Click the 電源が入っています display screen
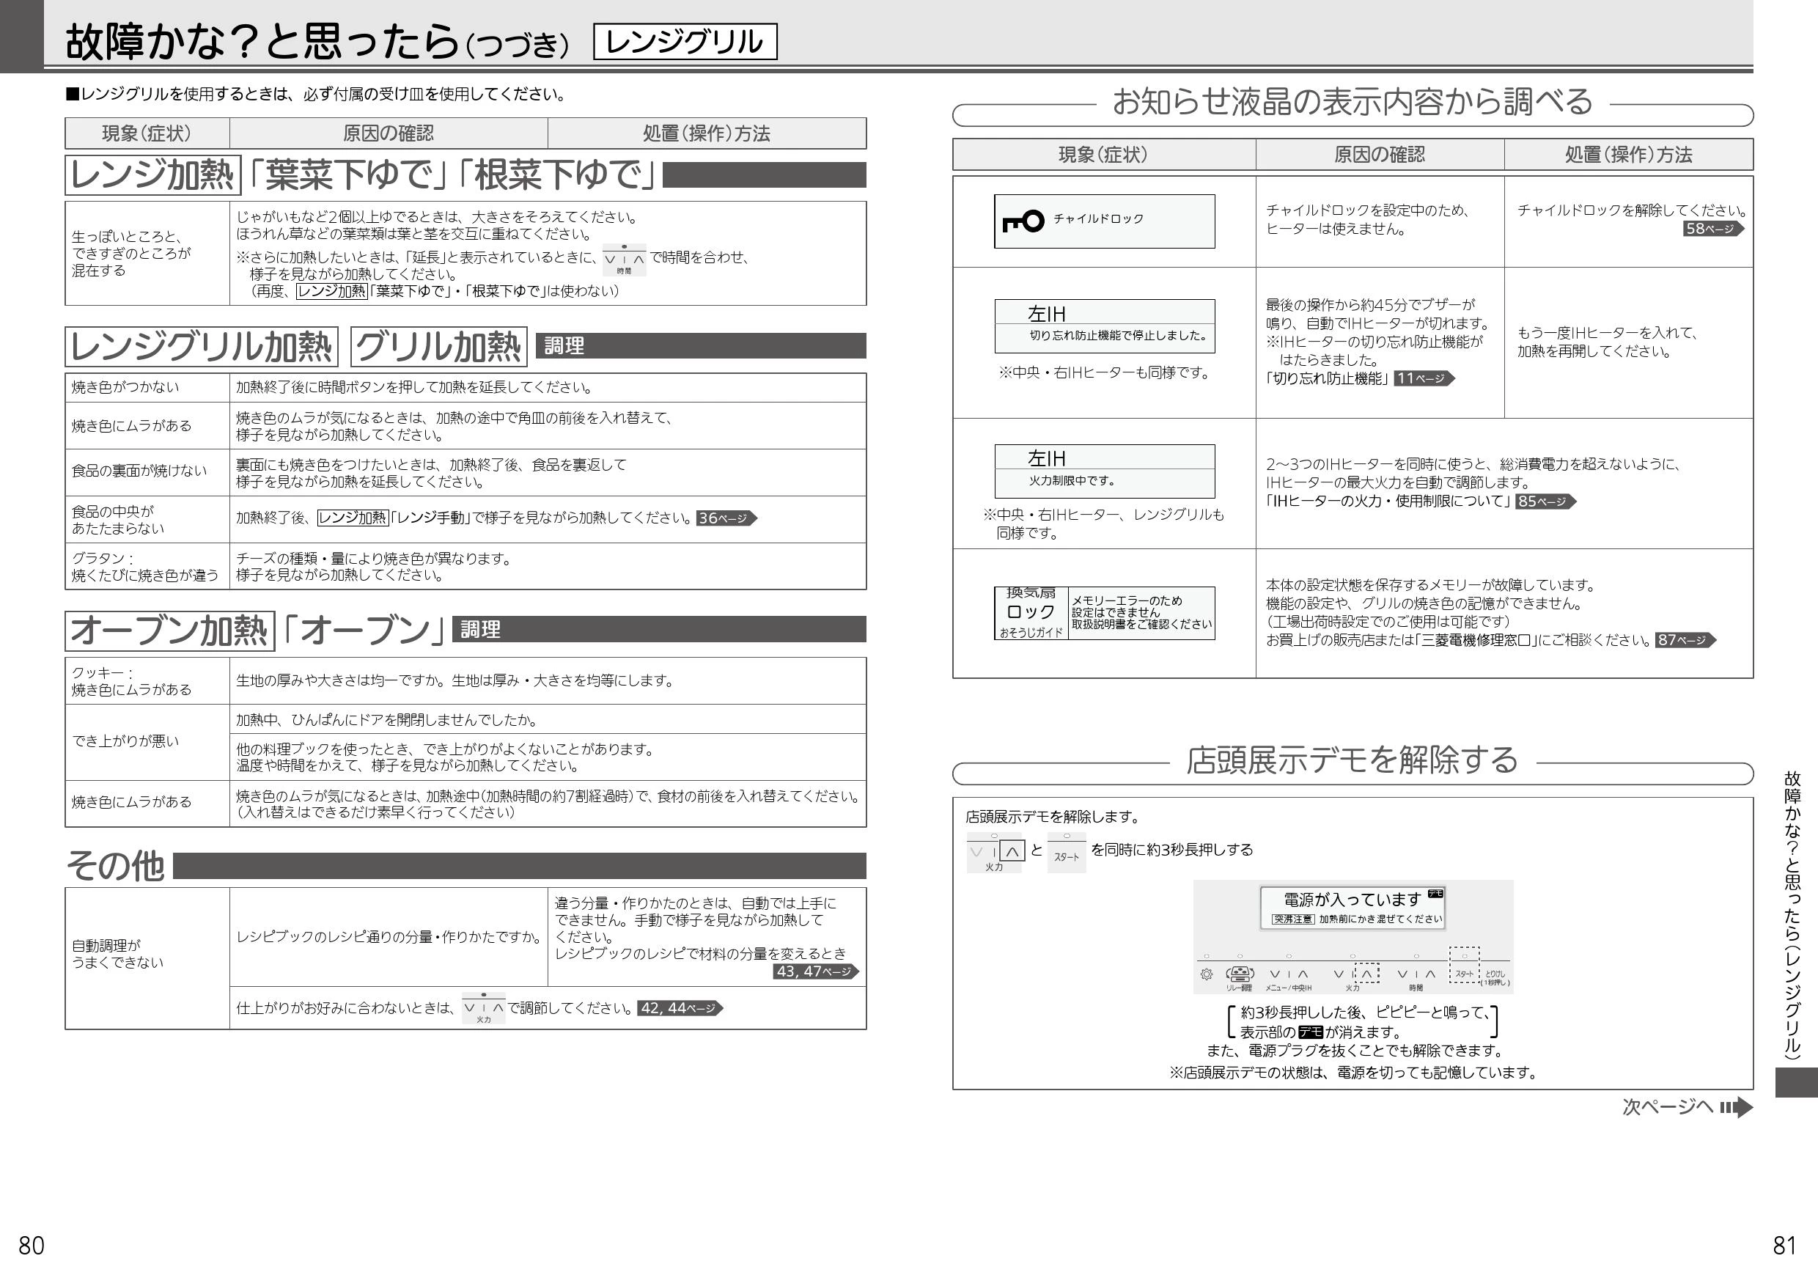This screenshot has height=1286, width=1818. pos(1353,908)
